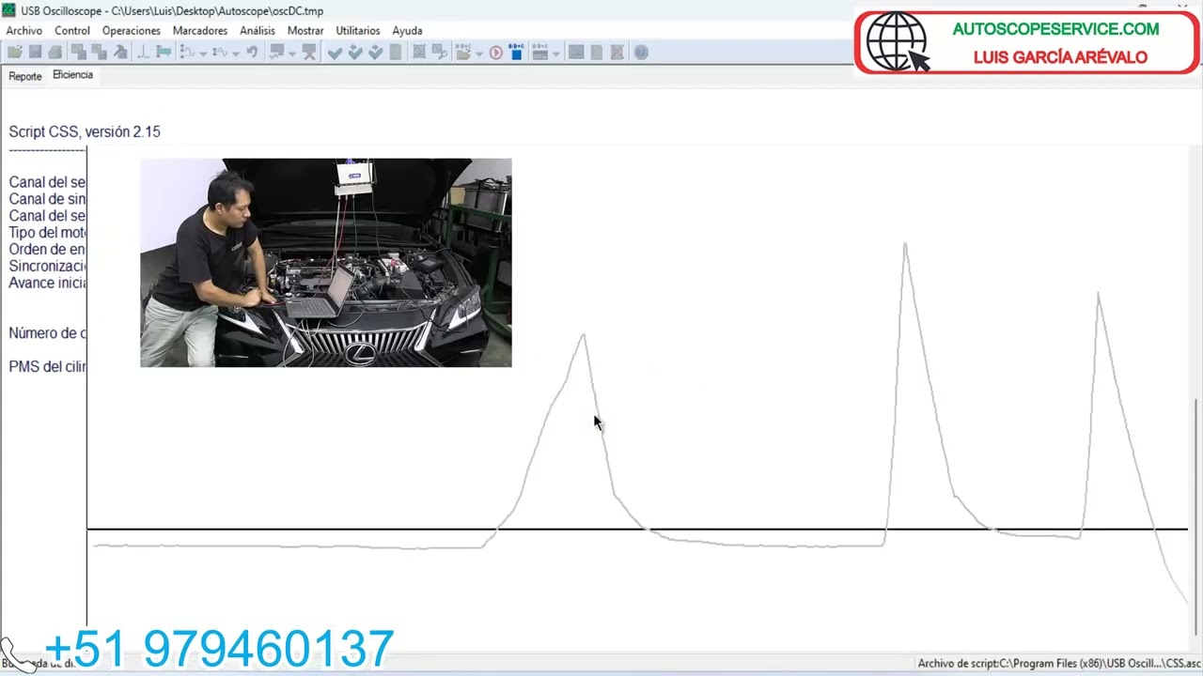
Task: Click the undo arrow toolbar icon
Action: [x=252, y=53]
